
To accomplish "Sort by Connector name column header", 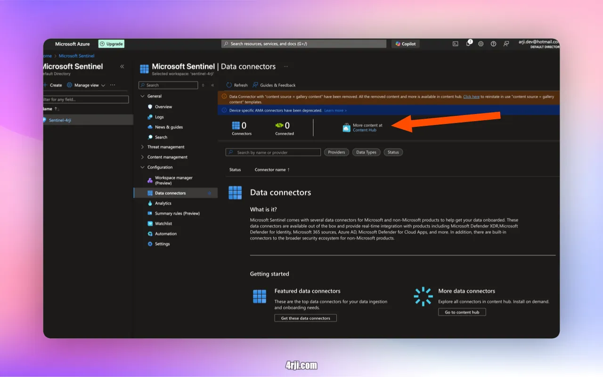I will [x=272, y=170].
